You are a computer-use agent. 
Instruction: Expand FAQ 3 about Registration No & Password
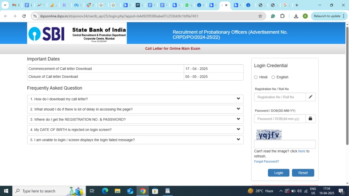coord(135,119)
